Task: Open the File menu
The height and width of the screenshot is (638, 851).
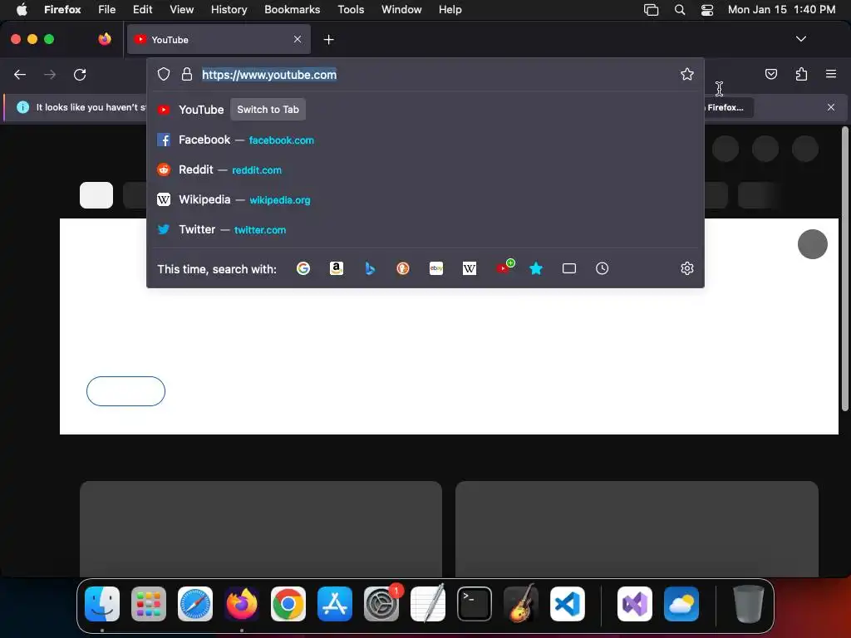Action: 107,9
